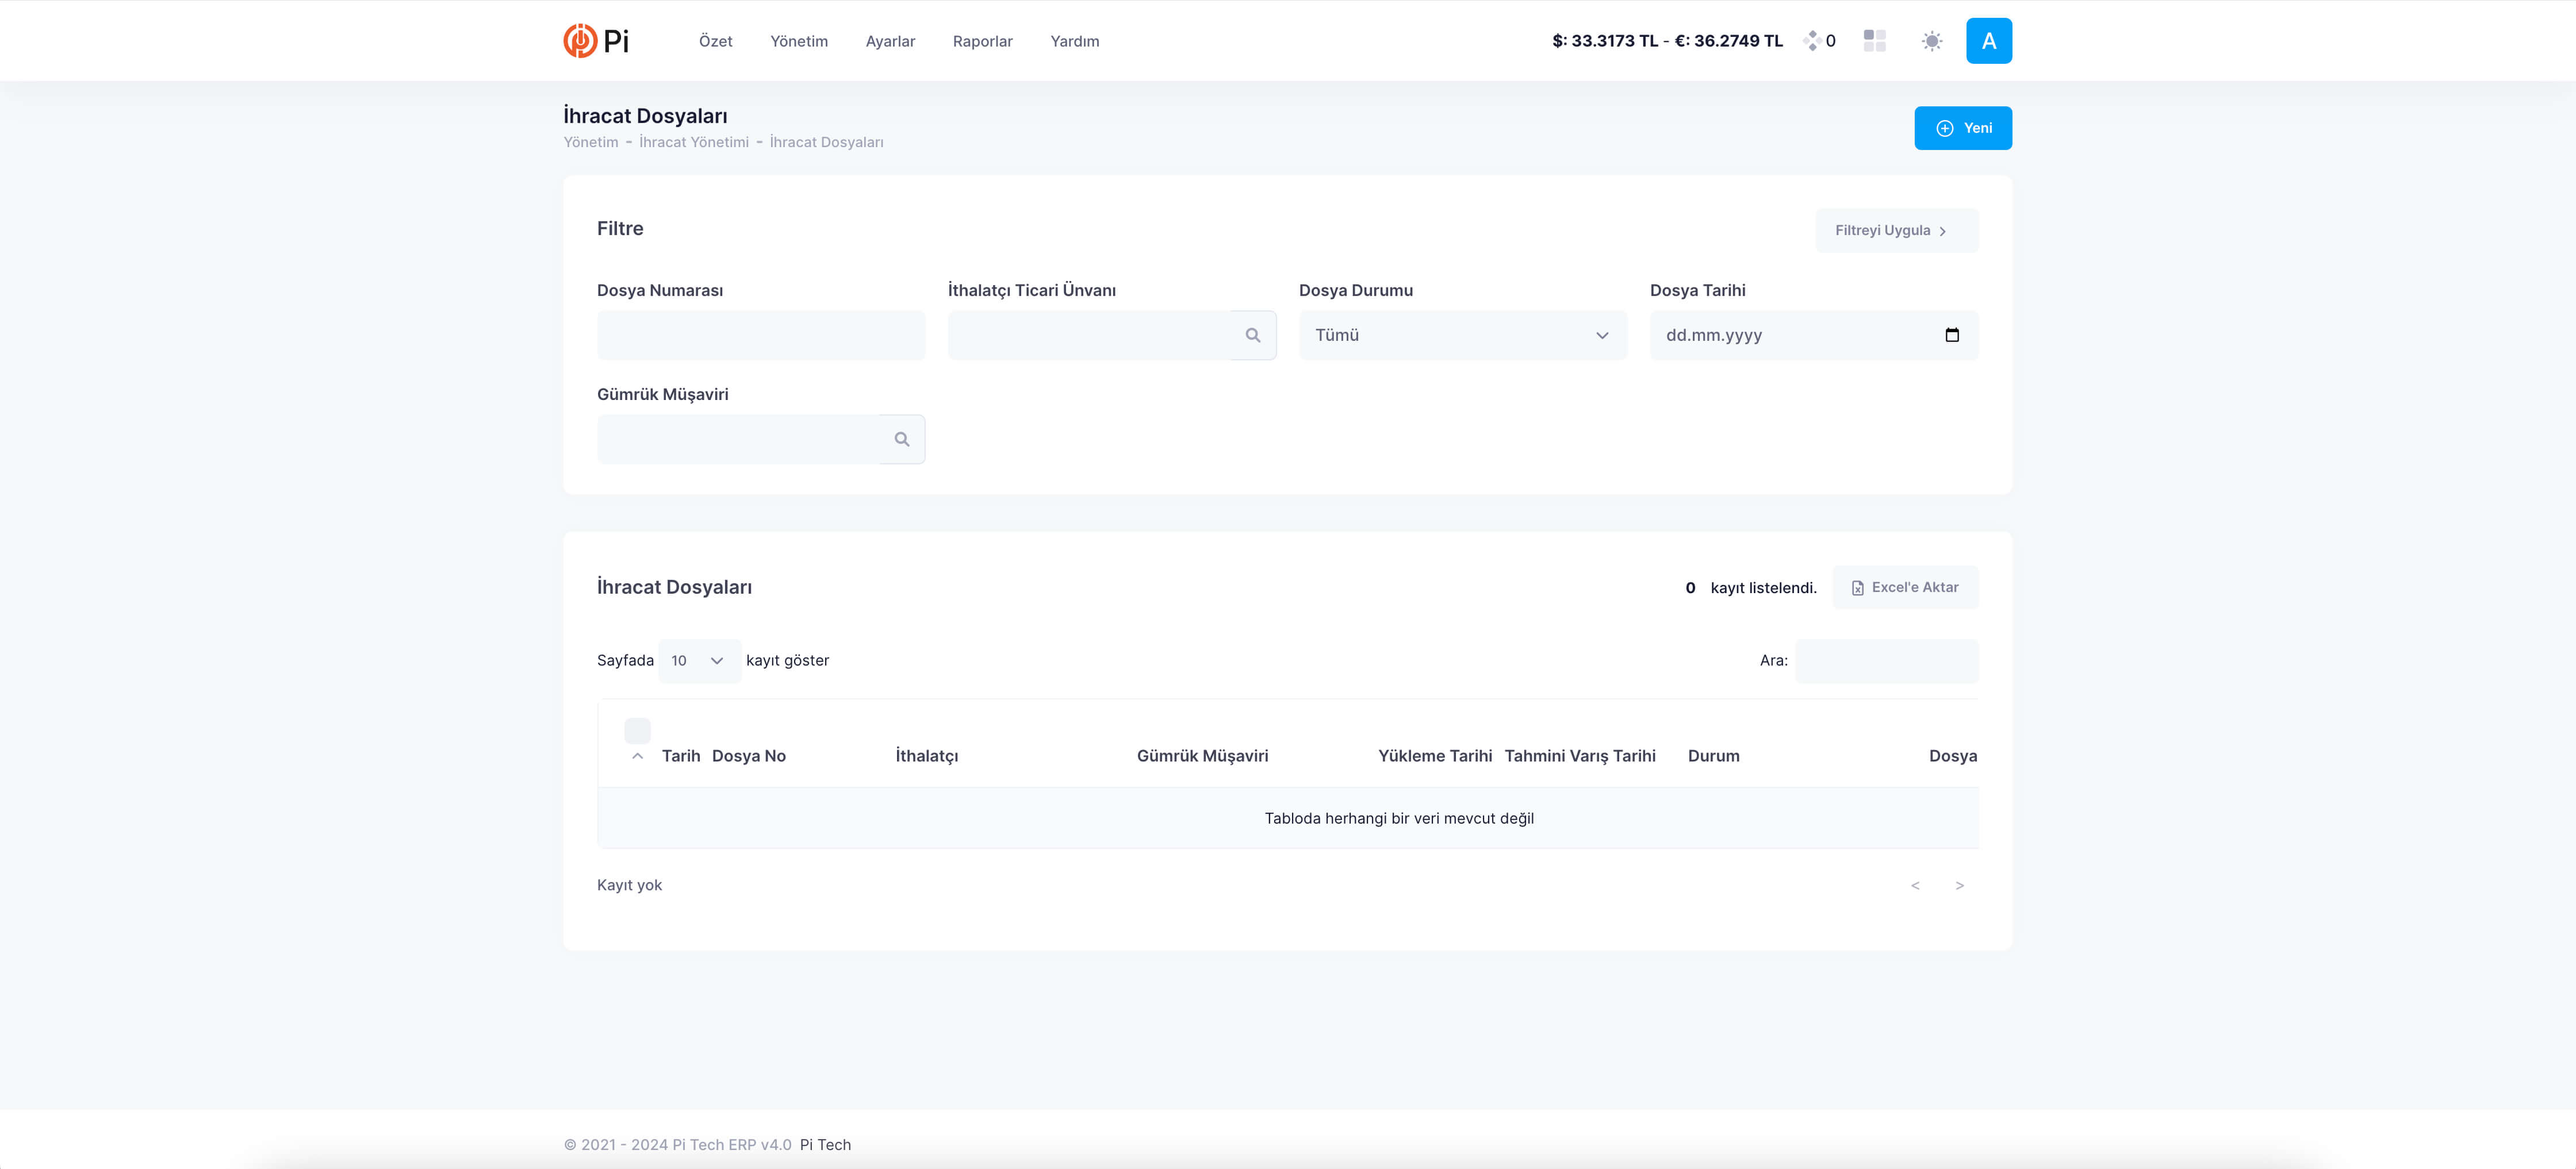Toggle the light/dark theme sun icon
This screenshot has height=1169, width=2576.
coord(1931,41)
